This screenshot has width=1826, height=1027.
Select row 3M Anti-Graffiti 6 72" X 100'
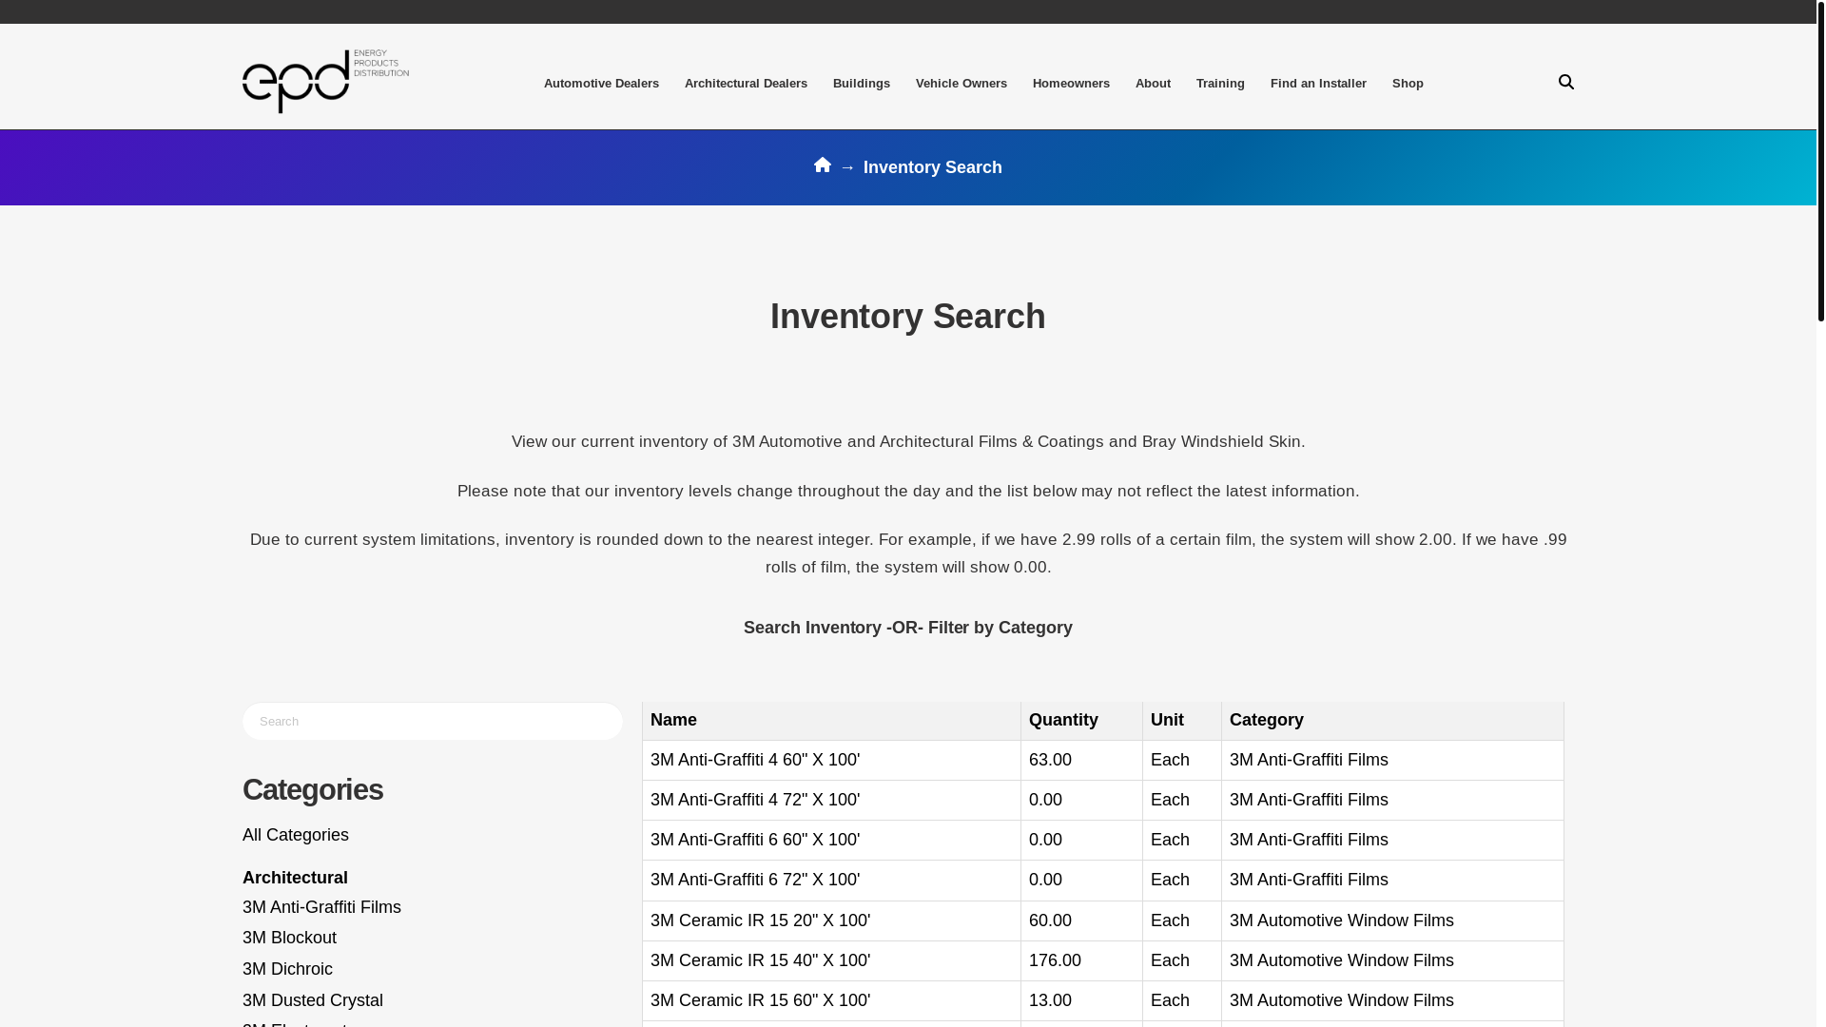click(1103, 880)
